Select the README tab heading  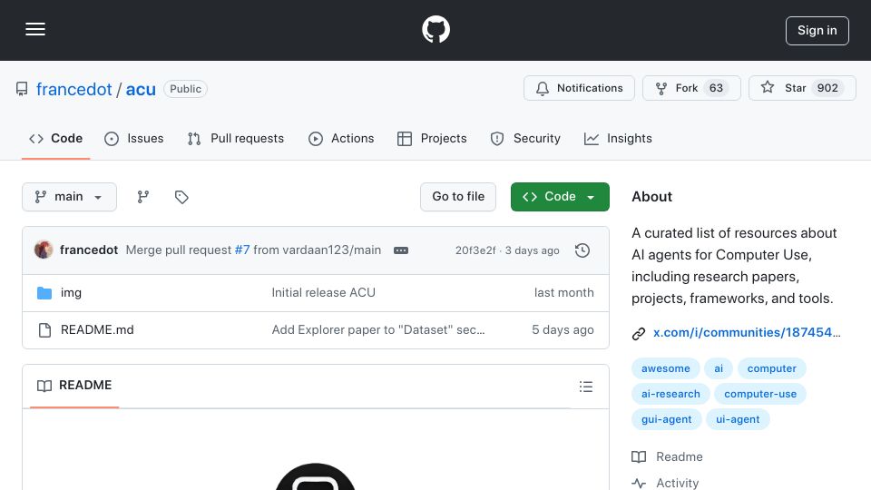(74, 386)
